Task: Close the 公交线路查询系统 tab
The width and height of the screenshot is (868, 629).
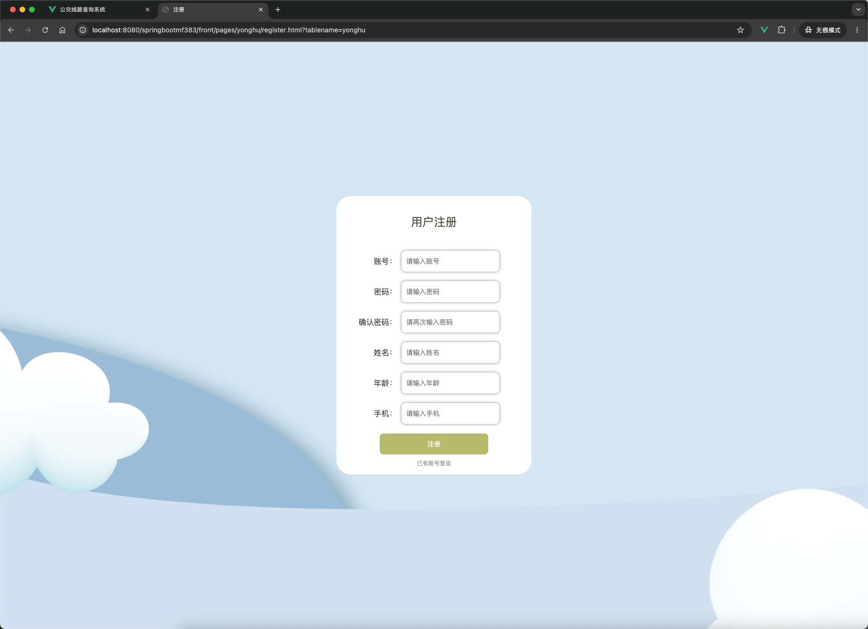Action: (x=148, y=10)
